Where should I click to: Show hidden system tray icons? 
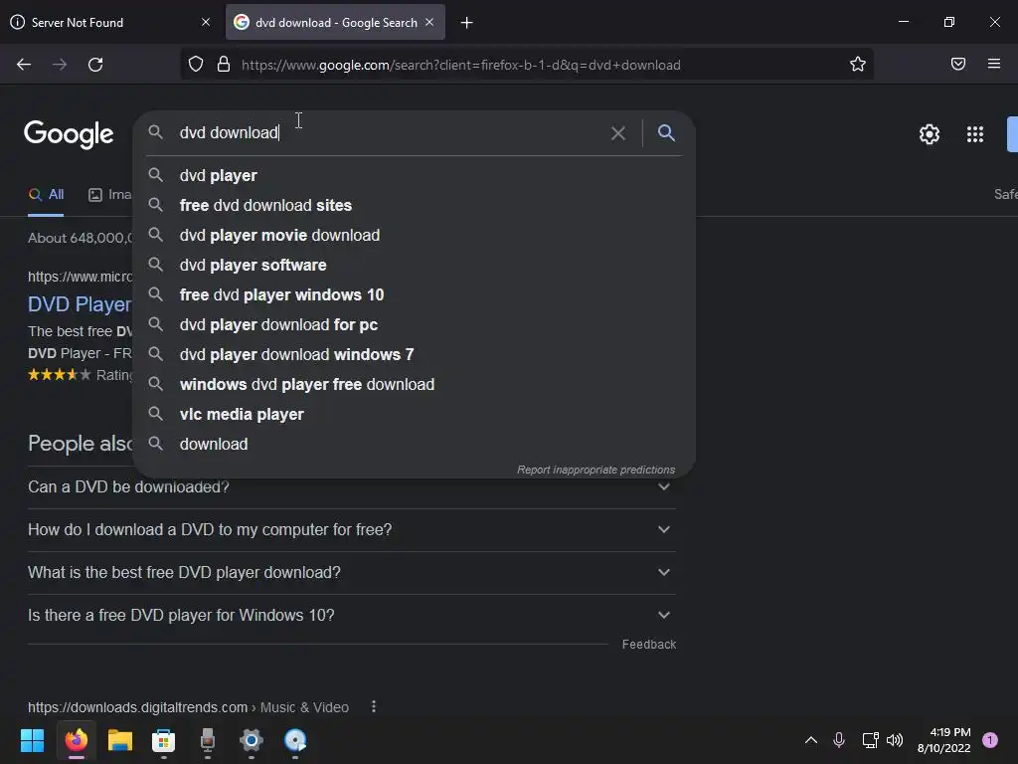pyautogui.click(x=811, y=740)
